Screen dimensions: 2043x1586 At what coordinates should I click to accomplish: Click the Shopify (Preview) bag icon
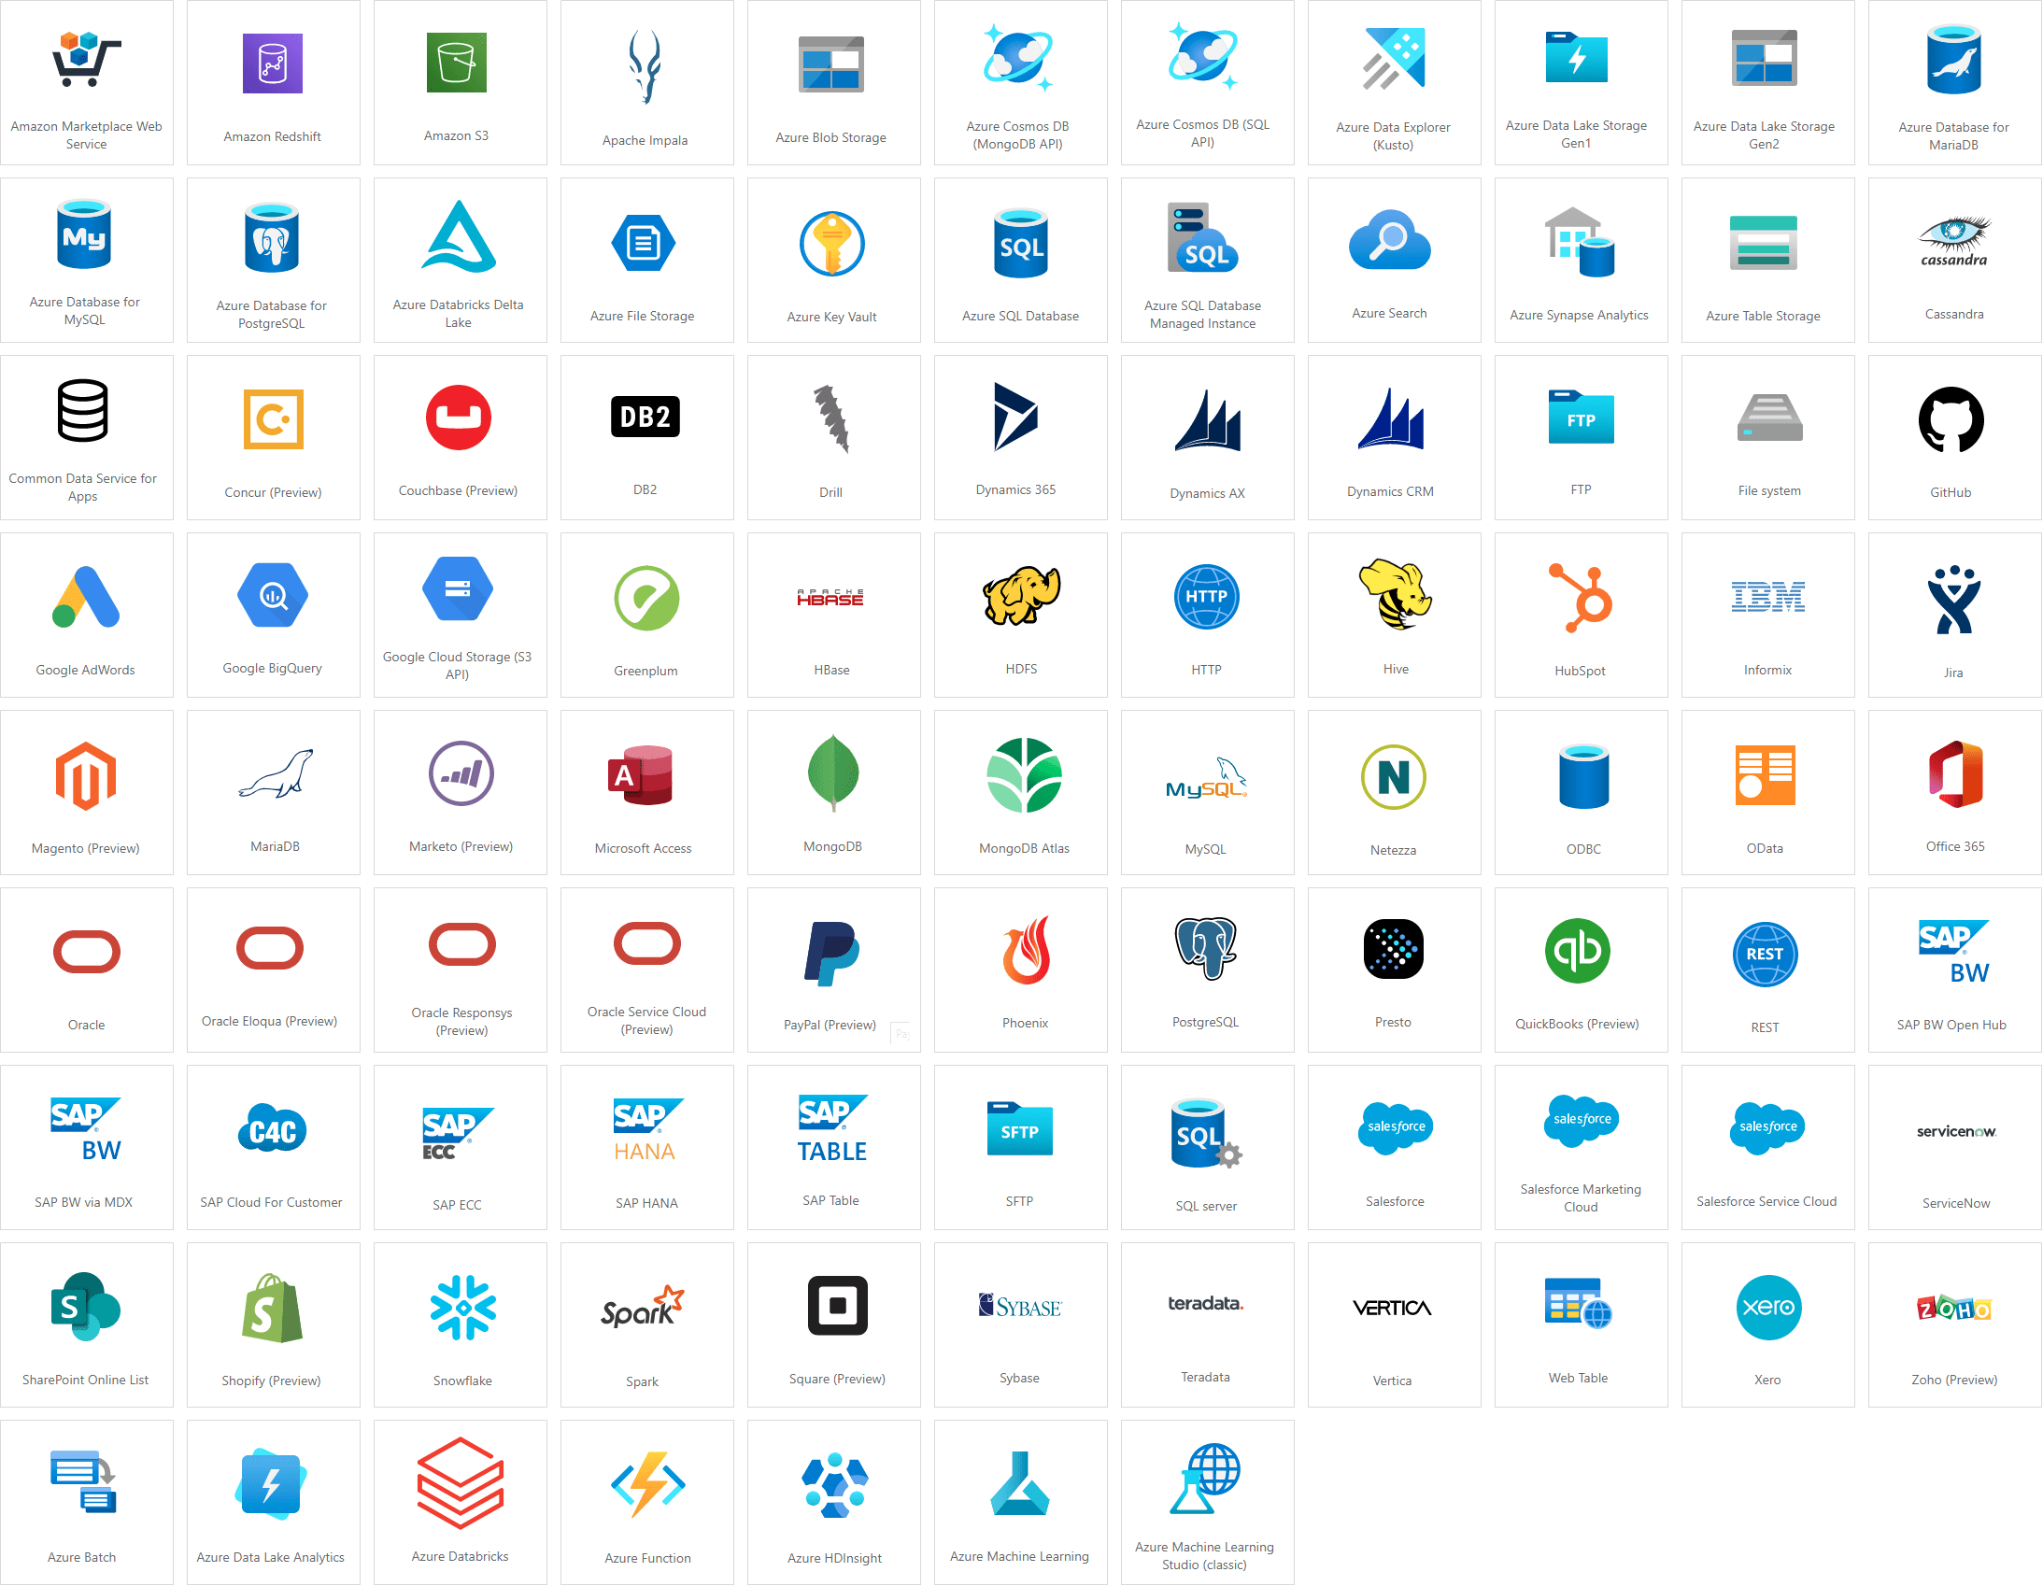(x=271, y=1308)
